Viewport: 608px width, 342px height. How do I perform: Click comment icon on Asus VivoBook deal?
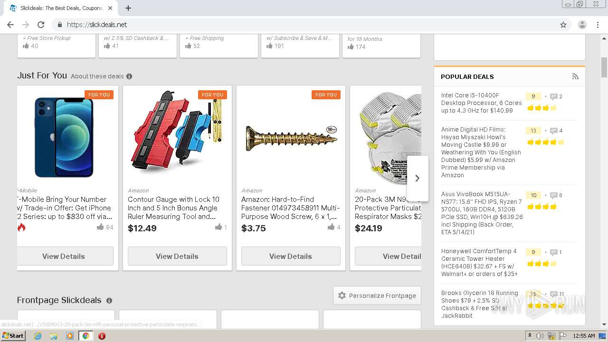tap(553, 195)
